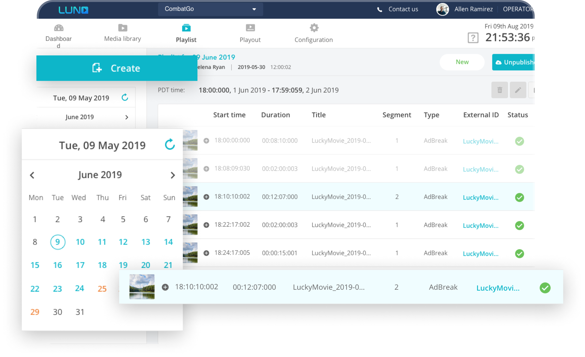Click the trash delete playlist icon
Viewport: 585px width, 357px height.
(x=500, y=90)
